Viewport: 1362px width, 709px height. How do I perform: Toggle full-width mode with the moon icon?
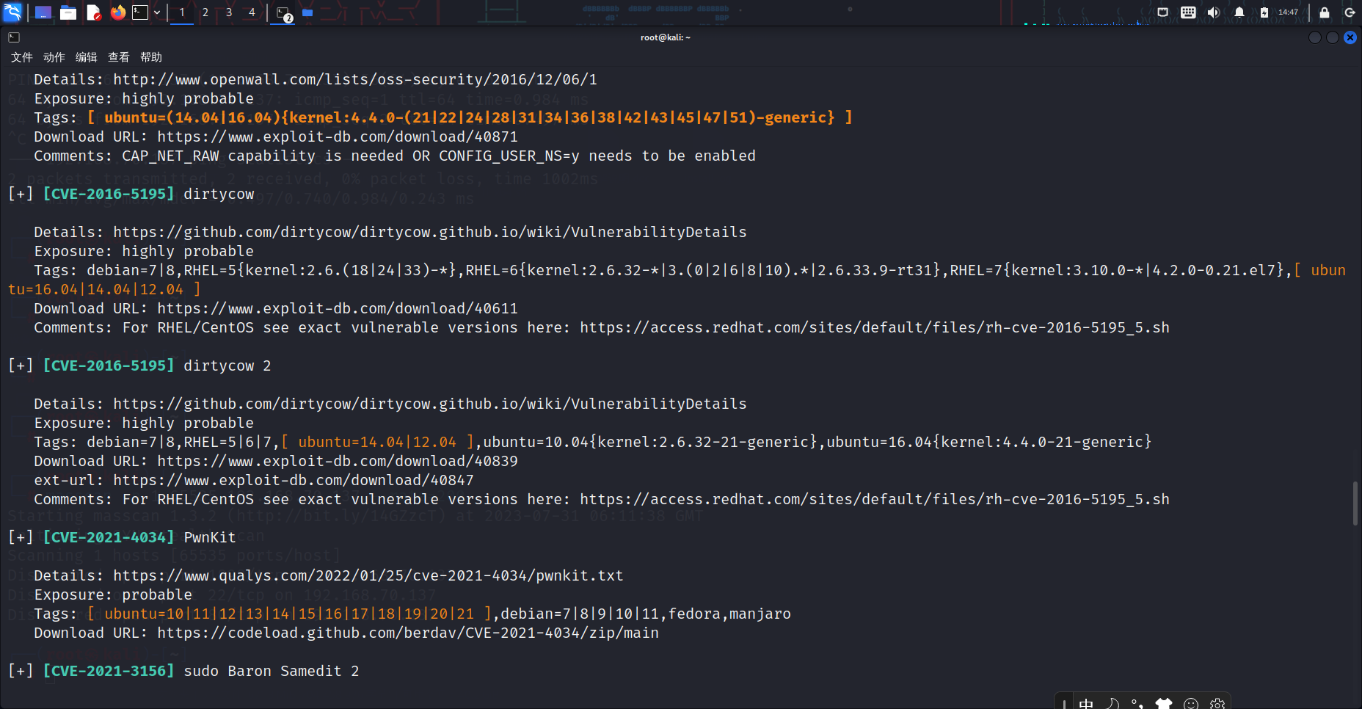click(x=1113, y=703)
